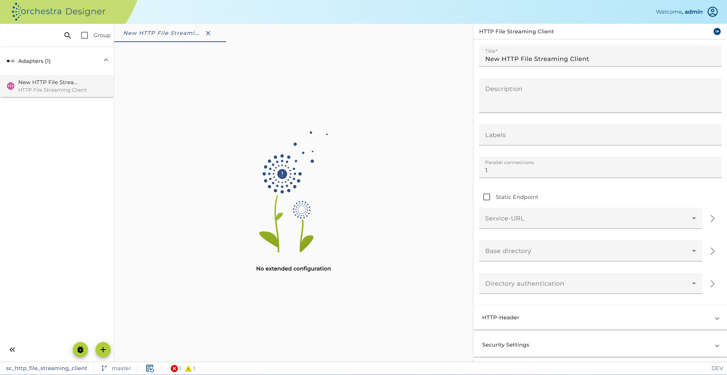
Task: Toggle the Group checkbox
Action: point(85,35)
